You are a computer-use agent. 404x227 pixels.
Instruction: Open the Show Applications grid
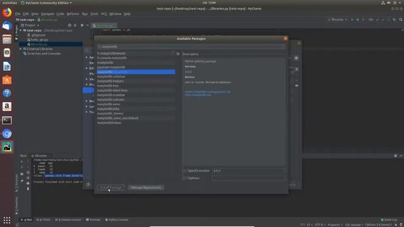pyautogui.click(x=7, y=220)
